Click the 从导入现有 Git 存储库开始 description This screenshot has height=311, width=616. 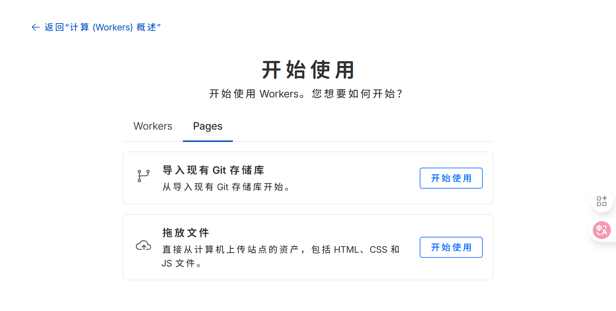[x=226, y=187]
